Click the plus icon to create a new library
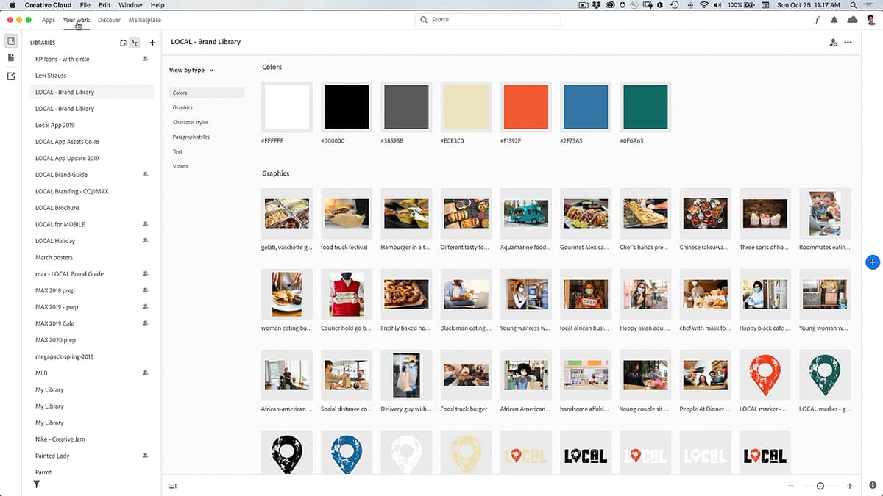883x496 pixels. tap(152, 43)
